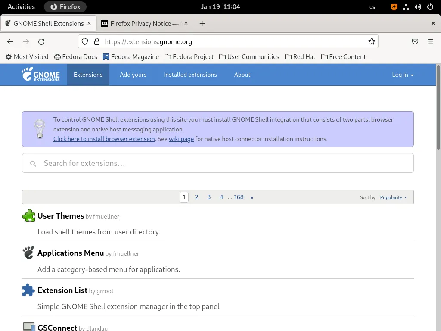Click the install browser extension link
The height and width of the screenshot is (331, 441).
[104, 139]
